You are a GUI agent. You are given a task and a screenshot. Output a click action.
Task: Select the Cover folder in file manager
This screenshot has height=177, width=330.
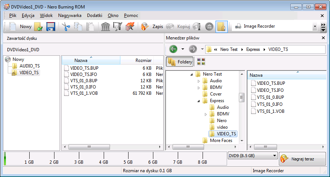tap(212, 94)
